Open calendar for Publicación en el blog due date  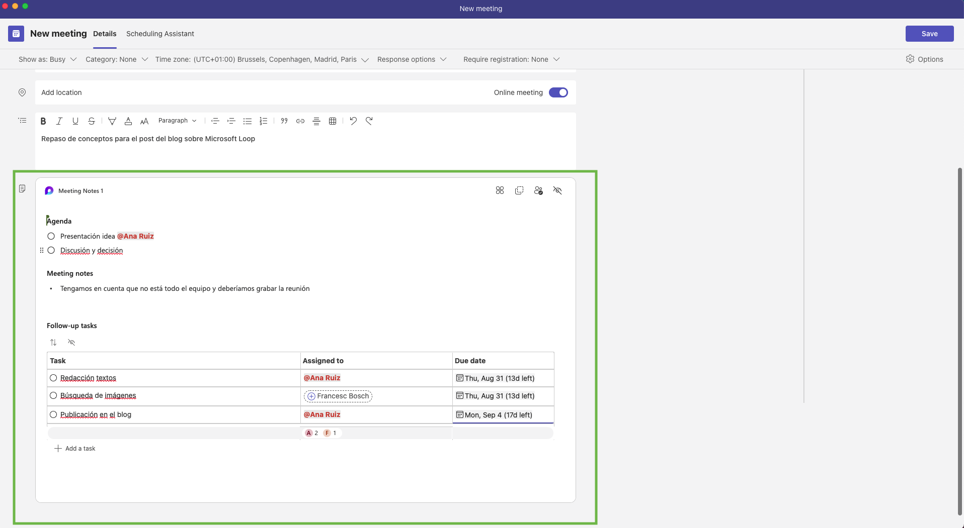(x=460, y=414)
